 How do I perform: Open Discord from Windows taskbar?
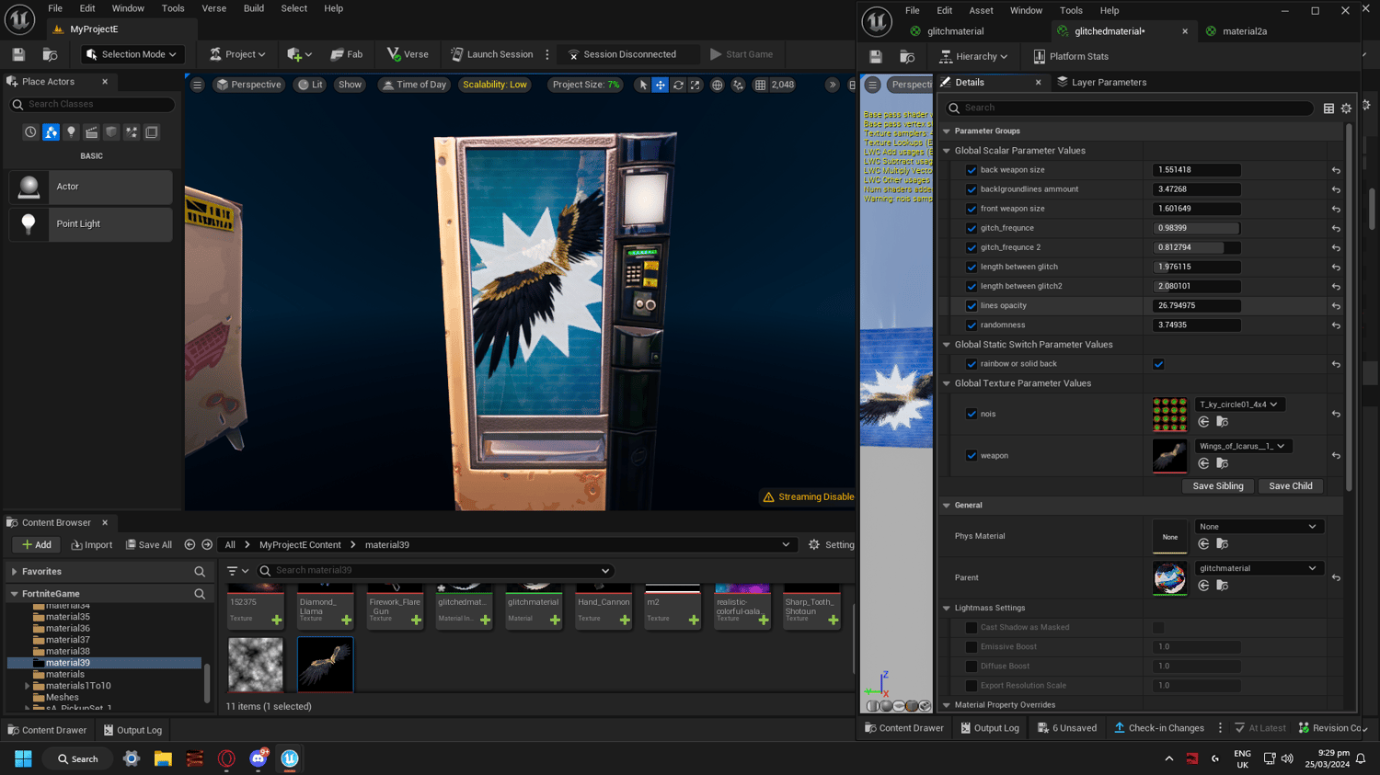(259, 758)
